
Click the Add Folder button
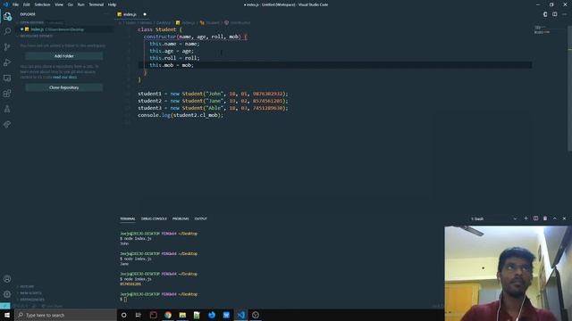(63, 56)
